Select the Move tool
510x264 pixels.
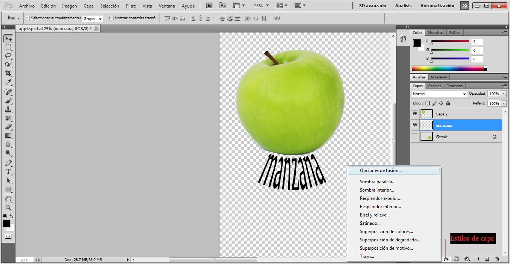coord(8,38)
